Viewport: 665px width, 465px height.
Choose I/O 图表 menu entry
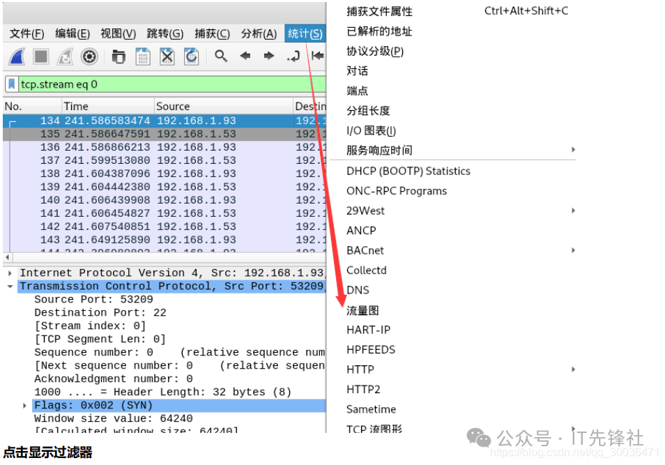pyautogui.click(x=371, y=130)
